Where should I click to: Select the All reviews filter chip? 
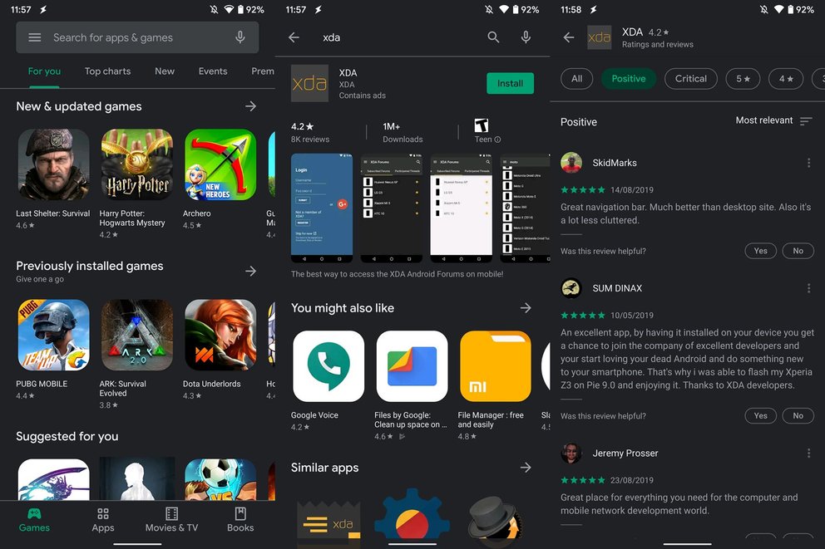tap(576, 79)
